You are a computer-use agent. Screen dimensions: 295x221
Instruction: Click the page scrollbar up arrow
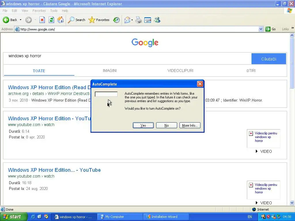point(292,35)
